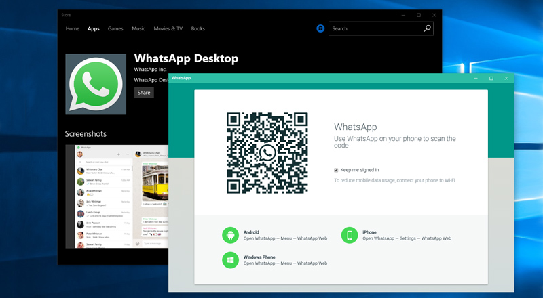Switch to Movies & TV in the Store
543x298 pixels.
[x=168, y=28]
